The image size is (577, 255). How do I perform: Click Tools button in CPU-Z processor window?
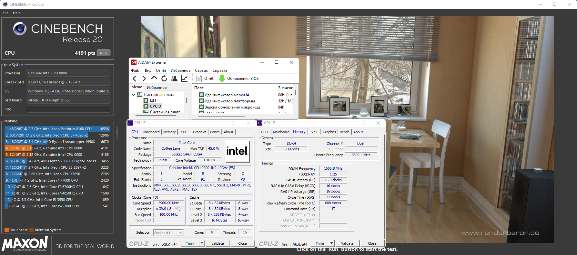[x=190, y=243]
